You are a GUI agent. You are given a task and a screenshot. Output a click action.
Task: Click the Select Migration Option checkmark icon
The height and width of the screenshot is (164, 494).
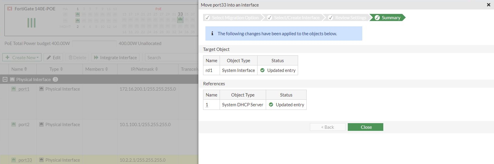[x=207, y=18]
